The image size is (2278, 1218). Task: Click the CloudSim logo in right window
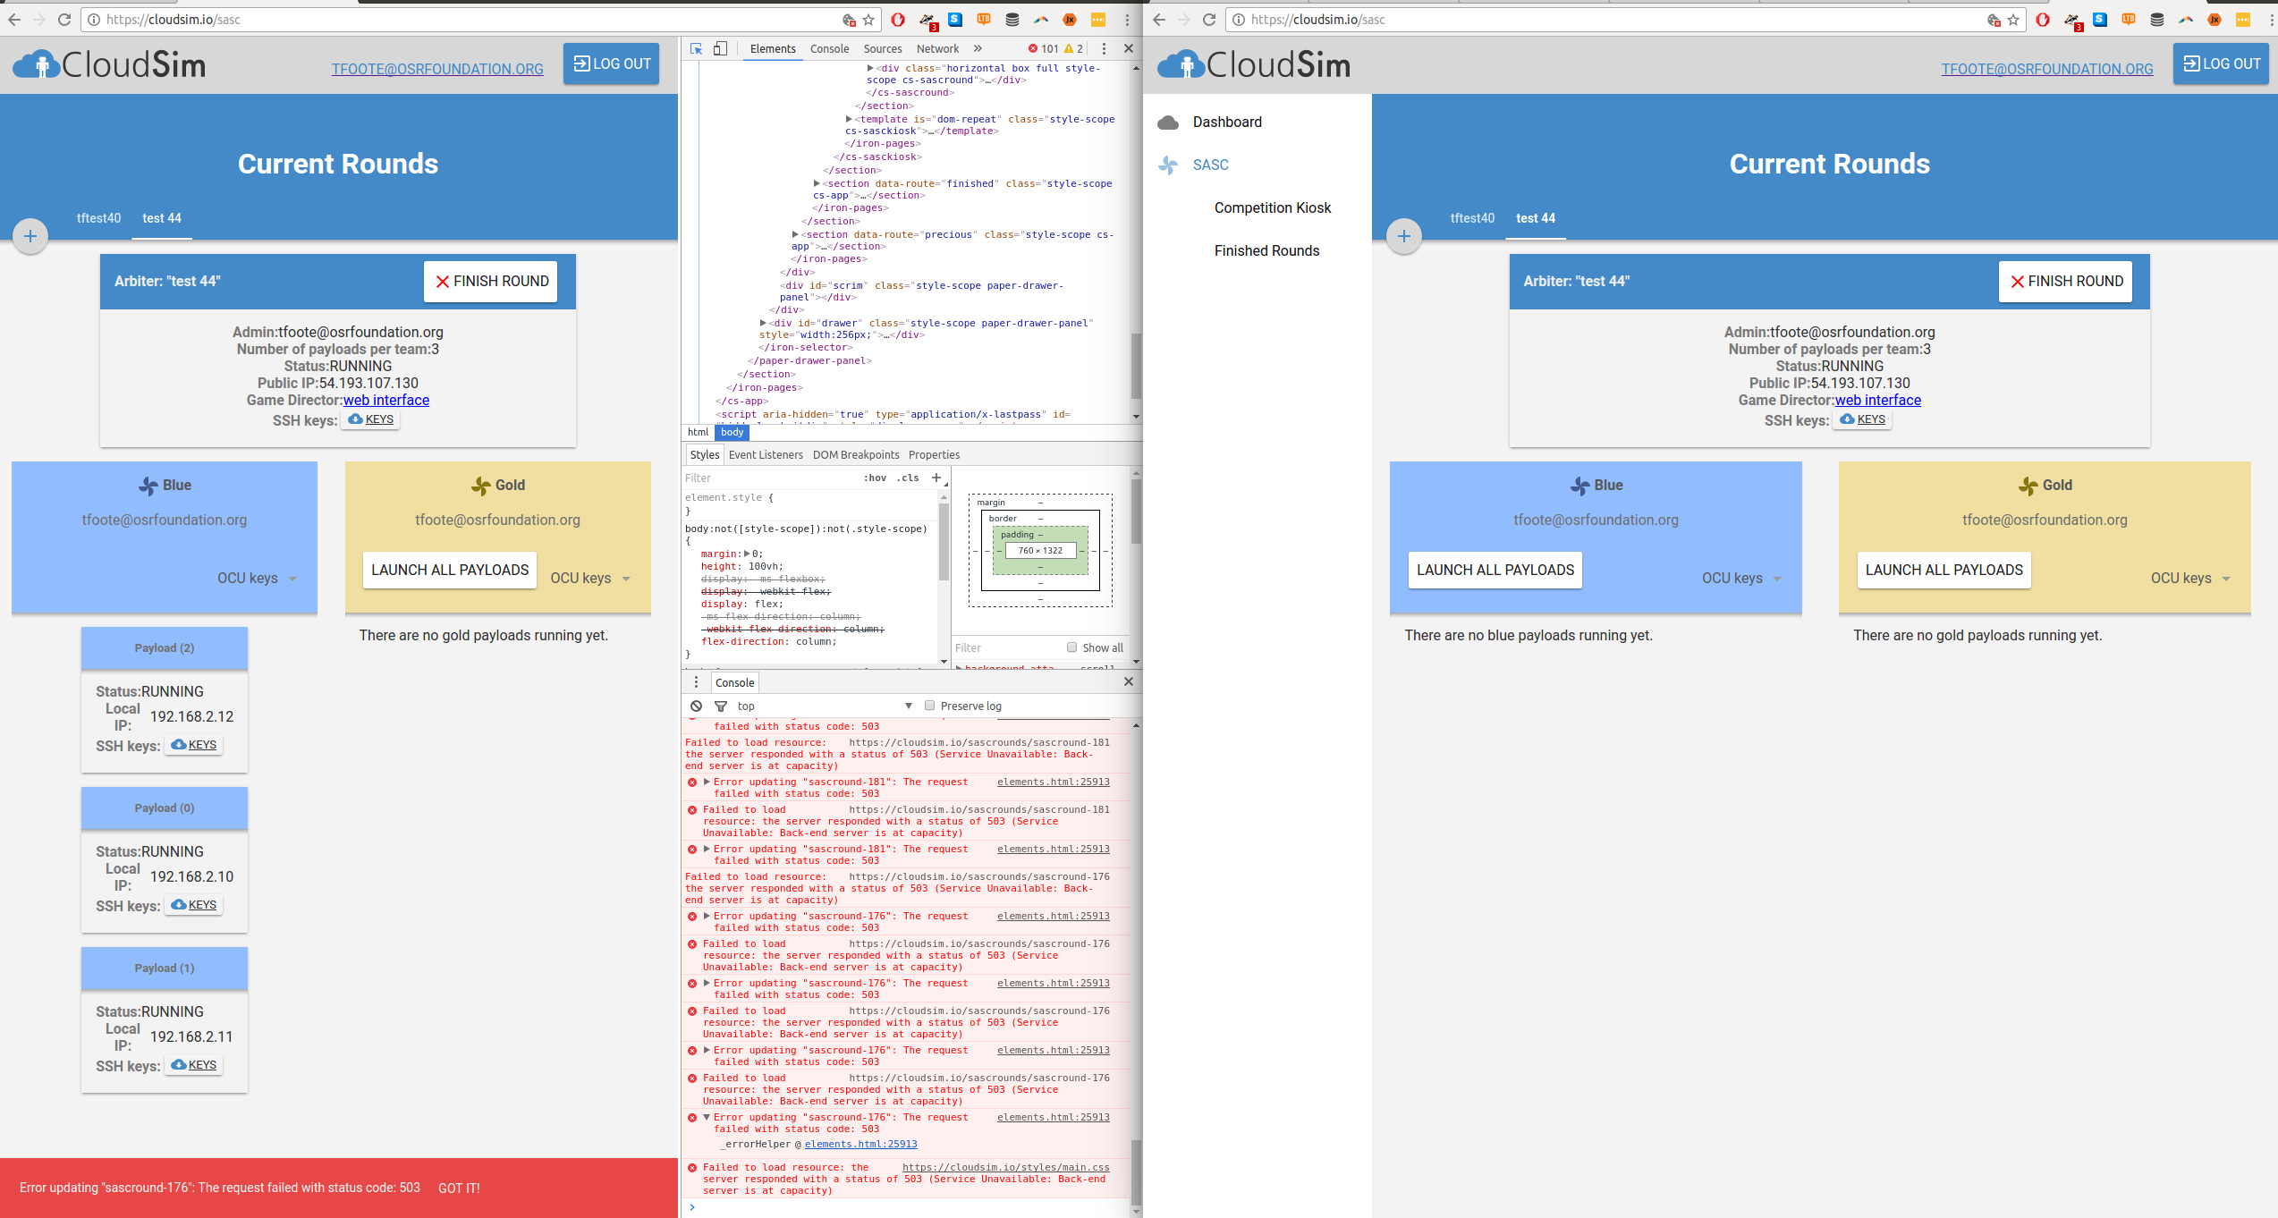click(x=1254, y=64)
